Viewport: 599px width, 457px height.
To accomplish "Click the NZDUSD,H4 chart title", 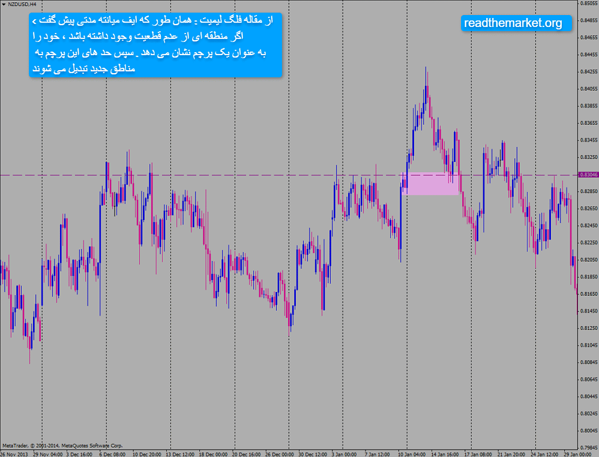I will [x=22, y=4].
